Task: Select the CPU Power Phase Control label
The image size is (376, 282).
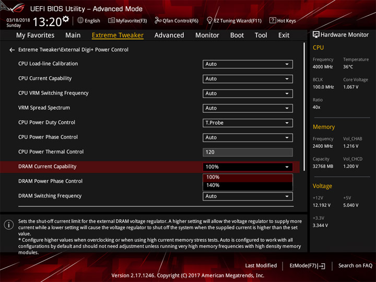Action: [x=48, y=137]
